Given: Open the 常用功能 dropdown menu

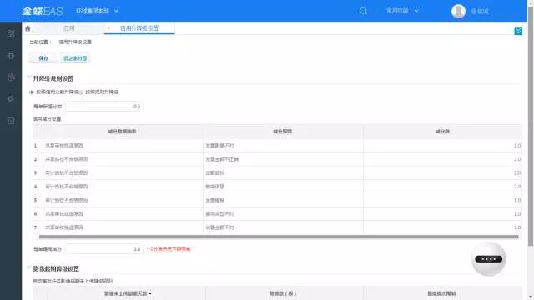Looking at the screenshot, I should pos(402,11).
